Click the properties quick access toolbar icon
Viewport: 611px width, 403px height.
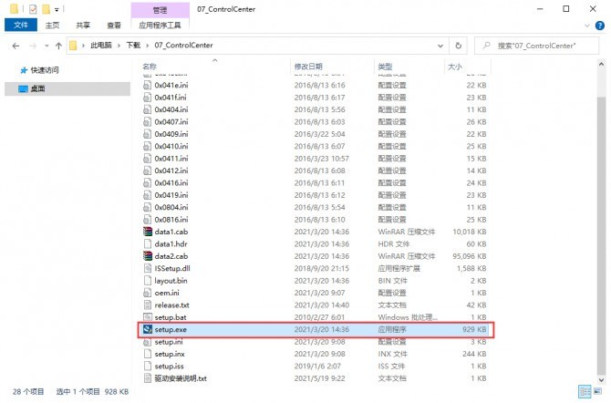click(x=33, y=9)
